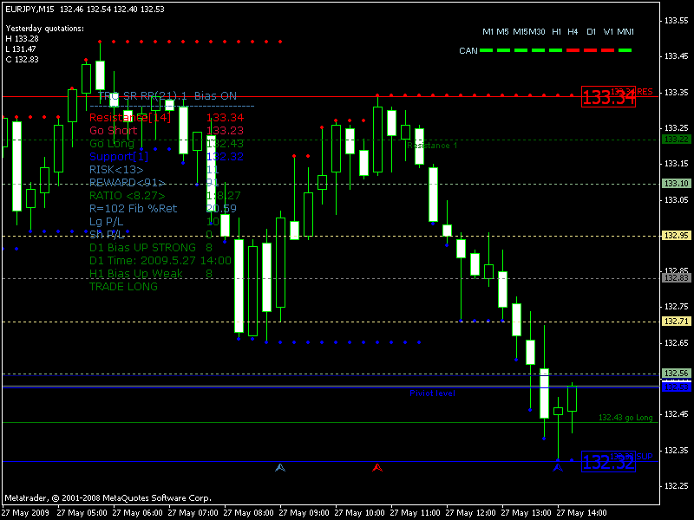Click yesterday's high 'H 133.28'
The image size is (694, 520).
[x=23, y=39]
